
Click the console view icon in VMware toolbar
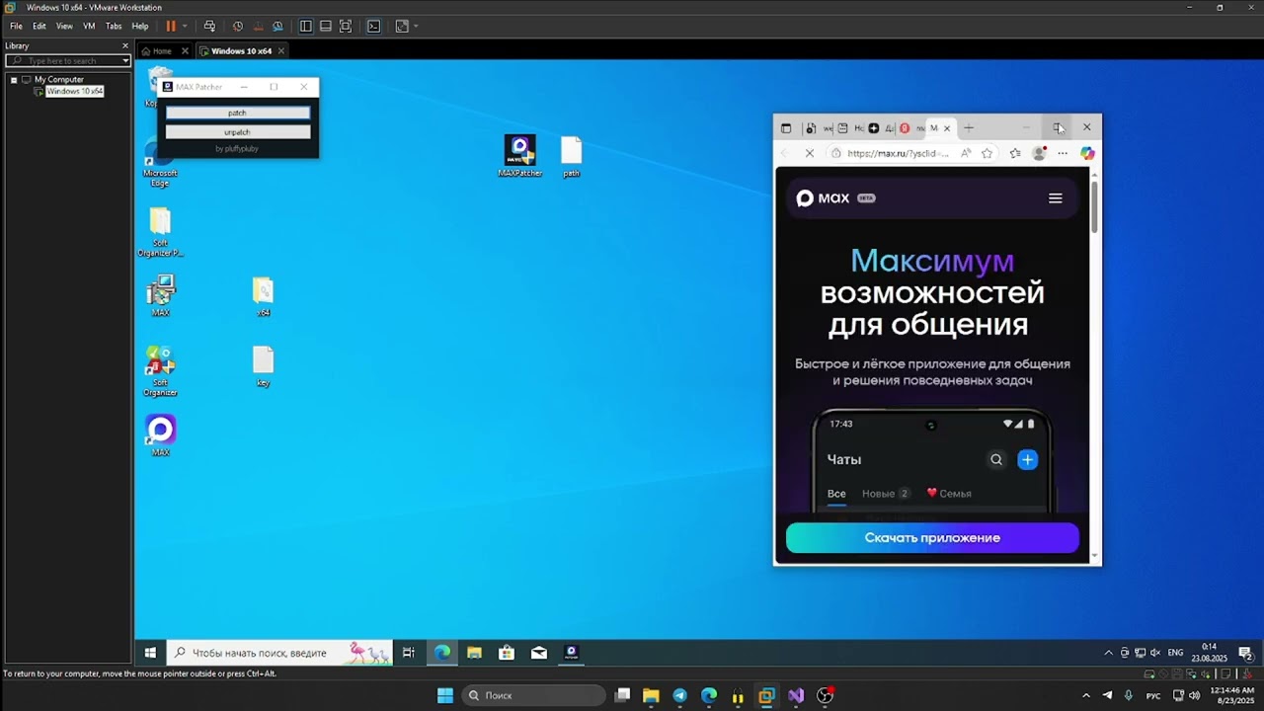tap(373, 27)
